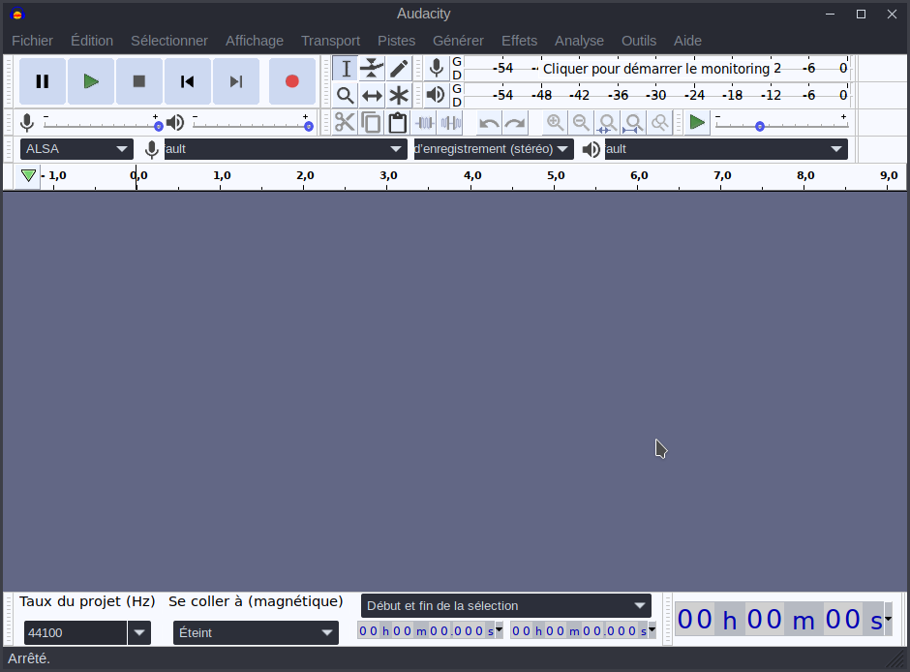Click the zoom in magnifier icon
910x672 pixels.
coord(555,122)
